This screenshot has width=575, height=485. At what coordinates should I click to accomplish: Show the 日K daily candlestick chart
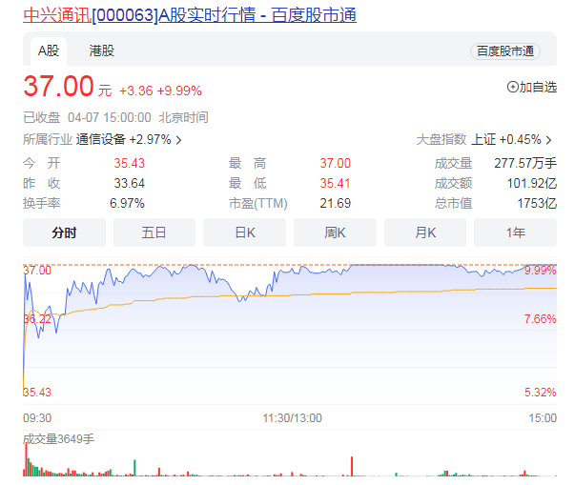(245, 232)
